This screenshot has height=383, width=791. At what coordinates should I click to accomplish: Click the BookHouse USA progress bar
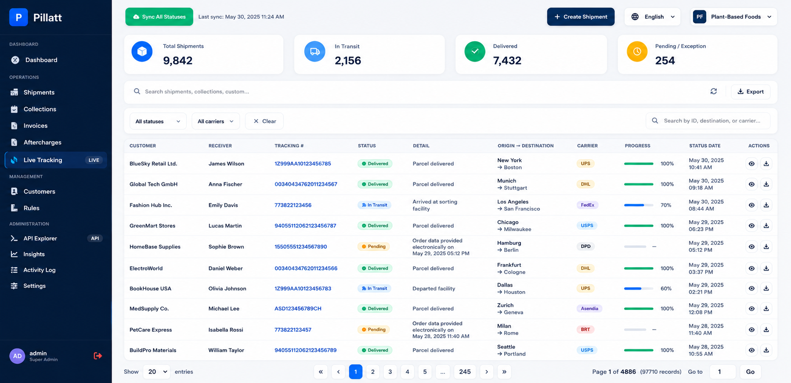(x=639, y=289)
